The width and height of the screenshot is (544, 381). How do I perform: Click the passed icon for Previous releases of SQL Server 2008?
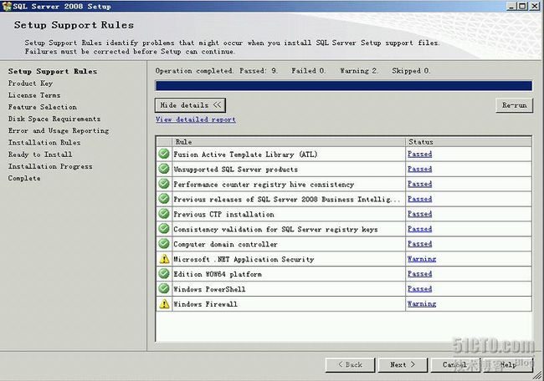click(164, 199)
